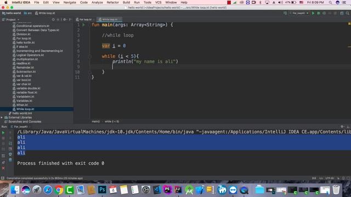Open Search Everywhere magnifier in the IDE toolbar
The image size is (351, 197).
348,13
